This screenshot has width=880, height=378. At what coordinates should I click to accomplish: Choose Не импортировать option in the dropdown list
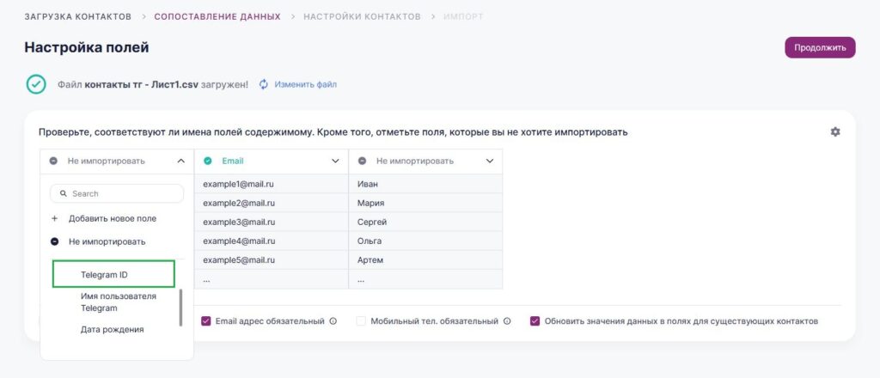click(x=107, y=241)
